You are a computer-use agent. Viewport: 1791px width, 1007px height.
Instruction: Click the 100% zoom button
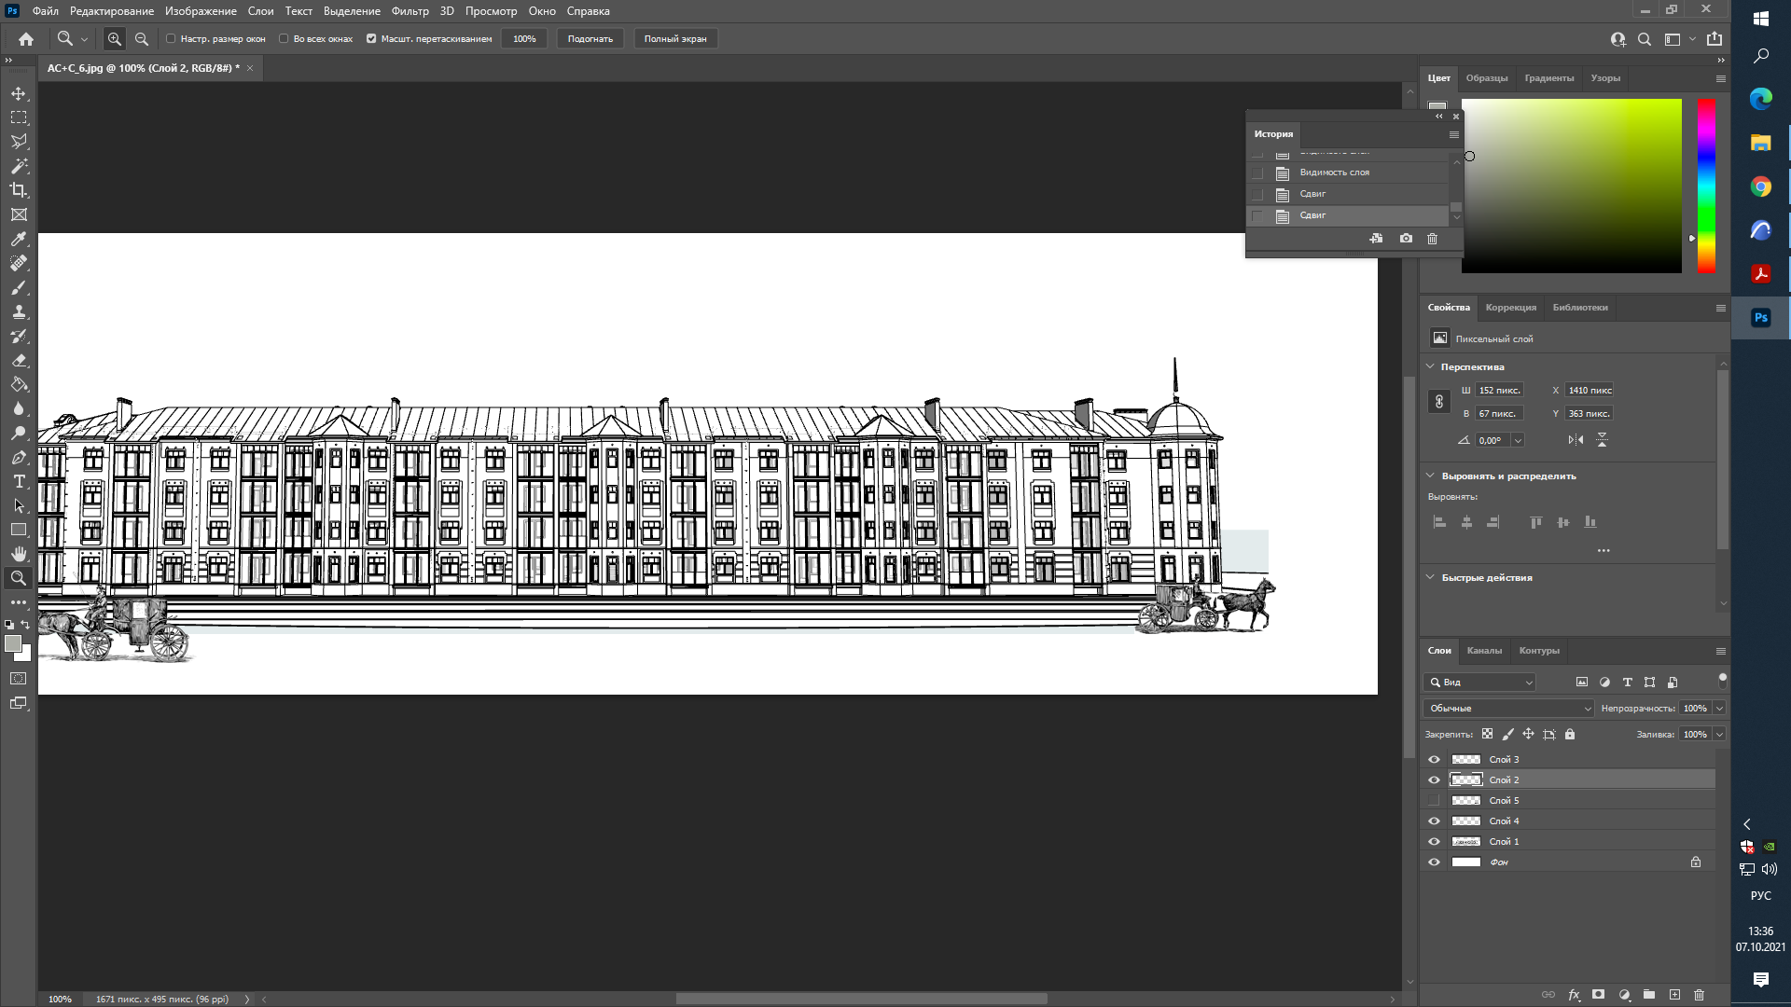click(x=524, y=39)
